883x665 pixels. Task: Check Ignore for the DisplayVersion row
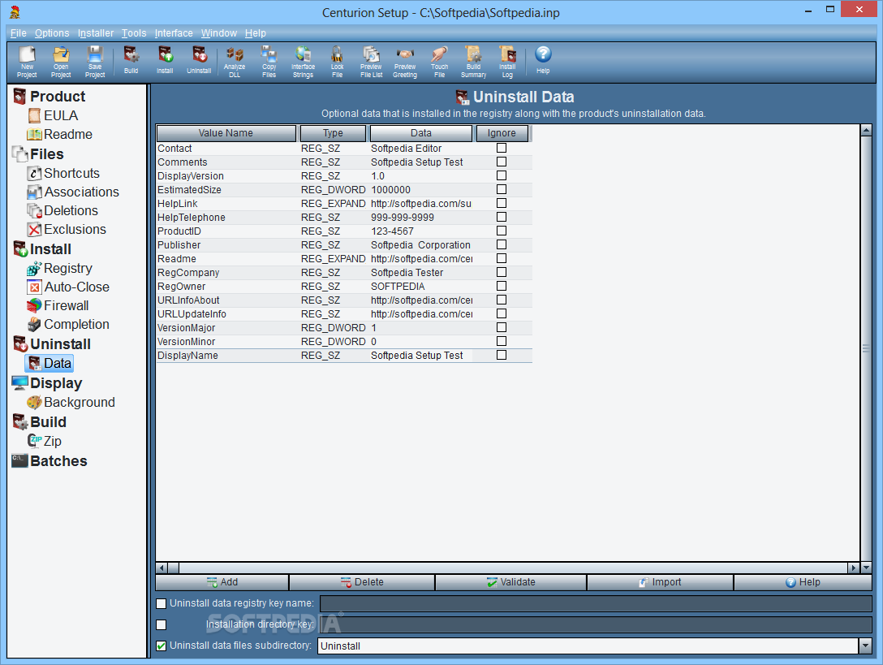[502, 176]
